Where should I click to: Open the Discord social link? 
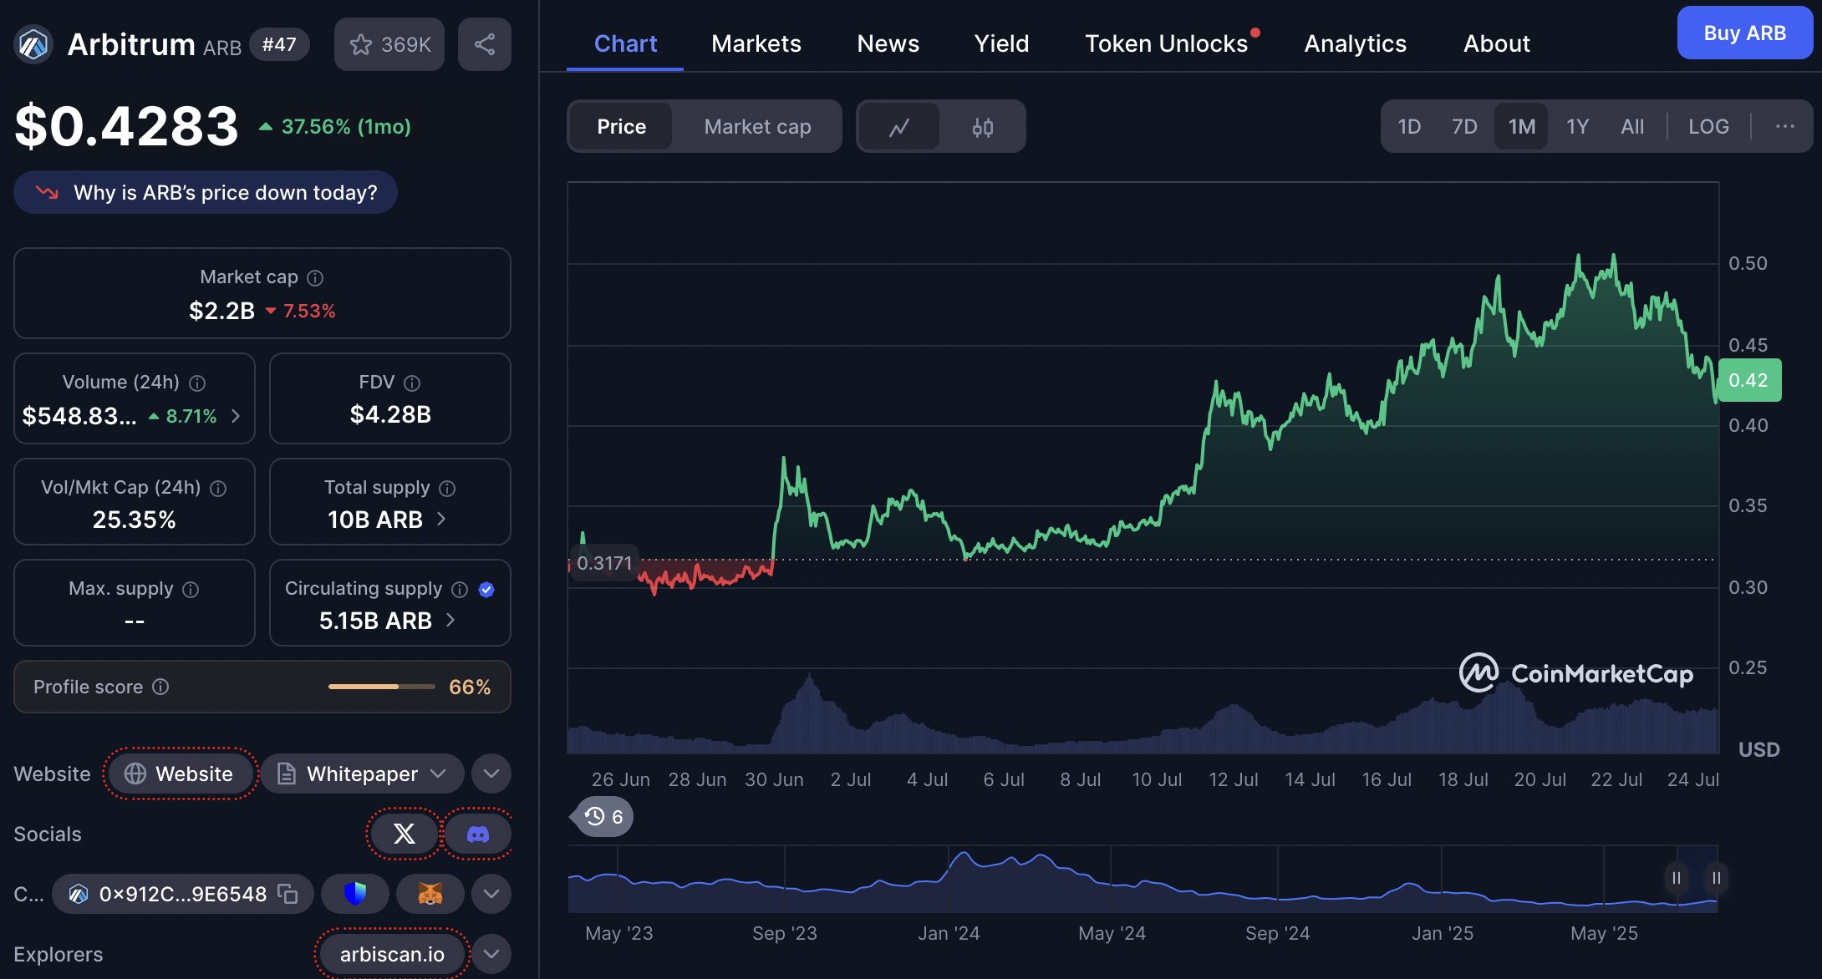477,834
